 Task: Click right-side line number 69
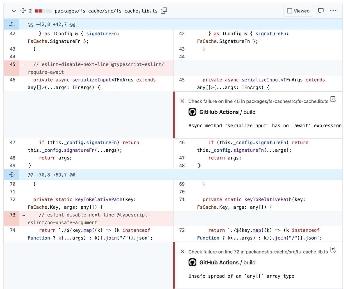(182, 184)
